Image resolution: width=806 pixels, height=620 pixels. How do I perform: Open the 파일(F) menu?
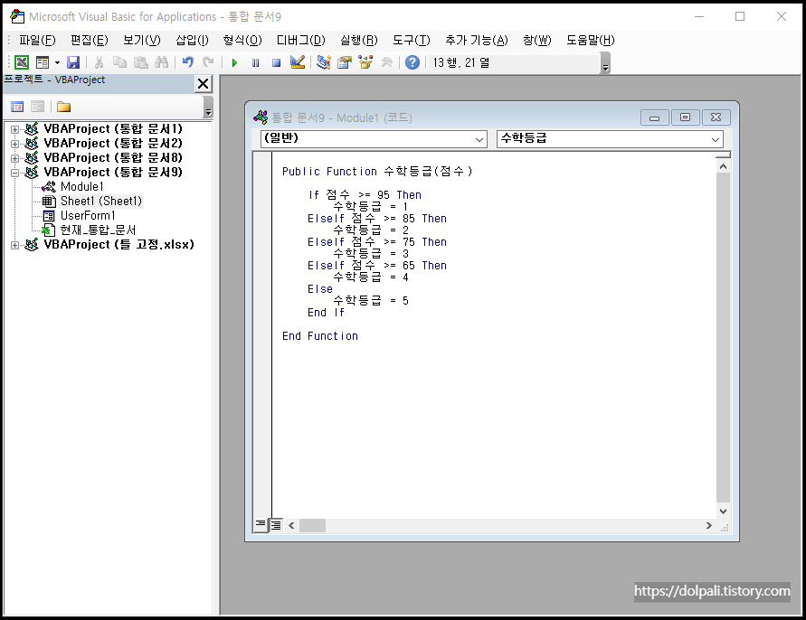tap(37, 40)
